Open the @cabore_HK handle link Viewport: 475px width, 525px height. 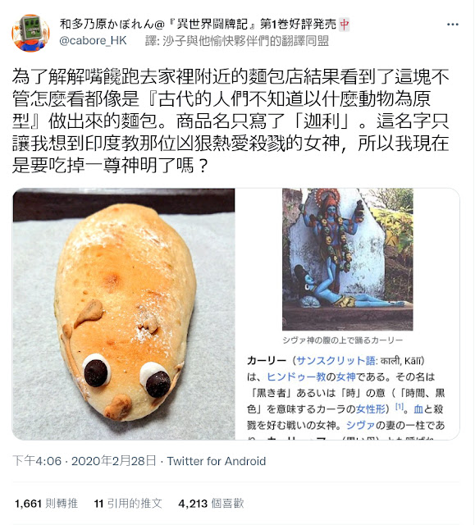pos(93,40)
